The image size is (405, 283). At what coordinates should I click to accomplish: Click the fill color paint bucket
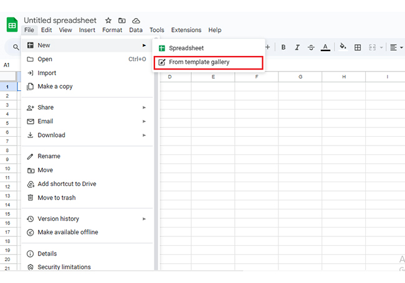point(343,47)
